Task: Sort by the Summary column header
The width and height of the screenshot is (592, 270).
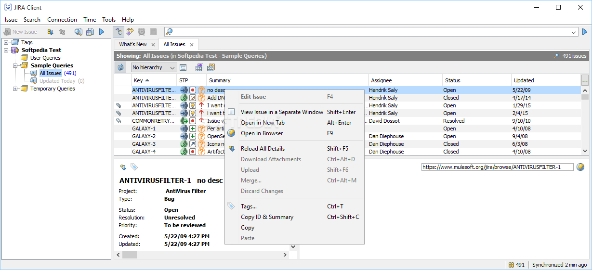Action: pos(288,80)
